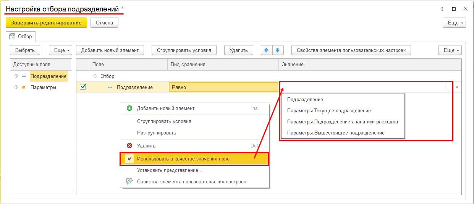Open the Еще dropdown near Выбрать
The height and width of the screenshot is (204, 474).
point(60,50)
